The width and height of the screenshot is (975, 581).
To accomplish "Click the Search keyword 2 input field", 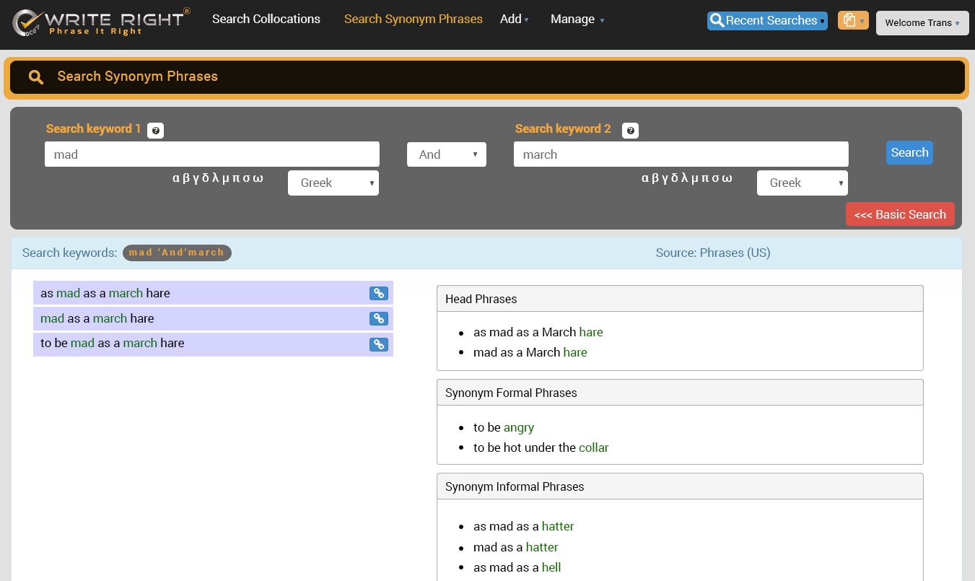I will pyautogui.click(x=681, y=154).
